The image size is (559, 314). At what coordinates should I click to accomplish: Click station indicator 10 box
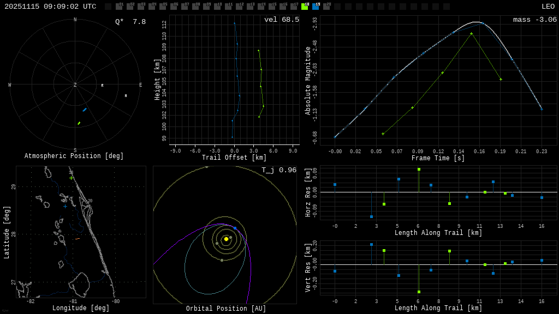(217, 6)
